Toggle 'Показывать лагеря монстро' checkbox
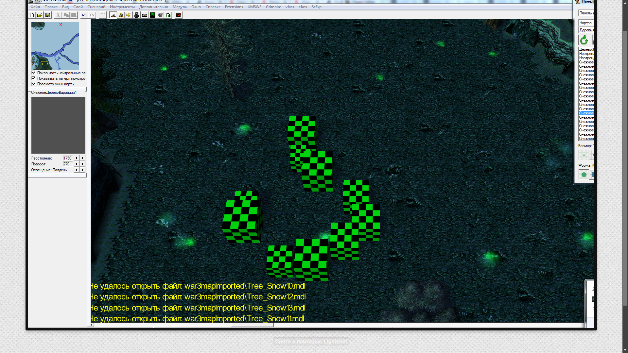 pos(33,78)
